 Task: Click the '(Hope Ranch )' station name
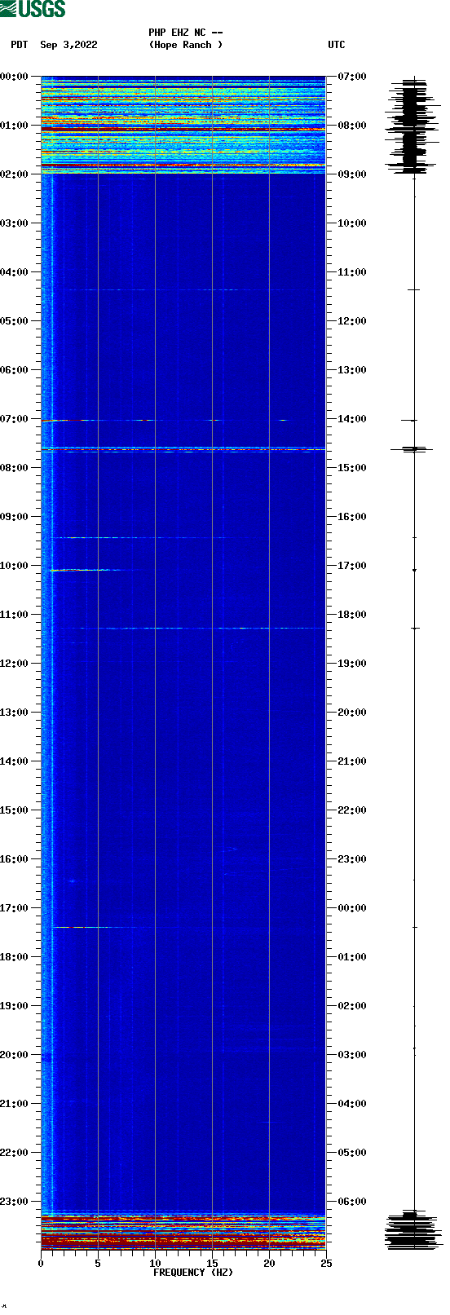click(x=185, y=45)
